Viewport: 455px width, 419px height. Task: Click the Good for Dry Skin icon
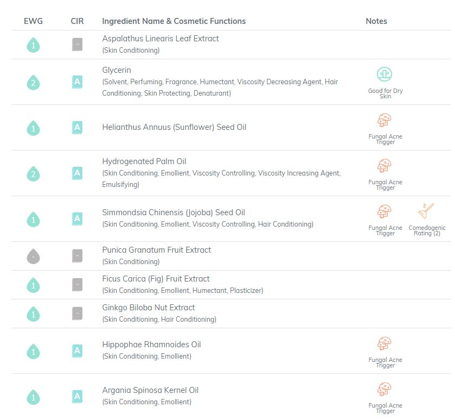(x=384, y=74)
